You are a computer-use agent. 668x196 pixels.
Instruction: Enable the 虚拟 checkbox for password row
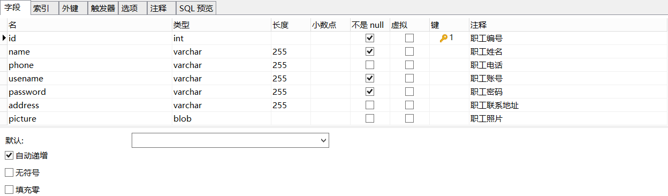(409, 92)
